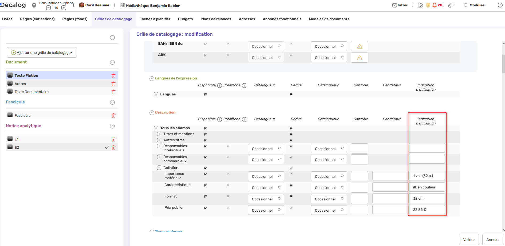This screenshot has width=505, height=246.
Task: Click the linked squares icon beside Modules
Action: [451, 5]
